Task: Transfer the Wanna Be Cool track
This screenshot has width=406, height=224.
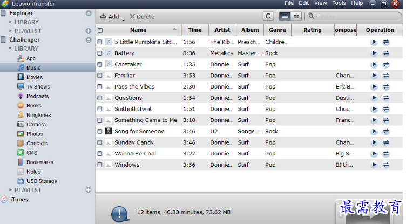Action: [386, 154]
